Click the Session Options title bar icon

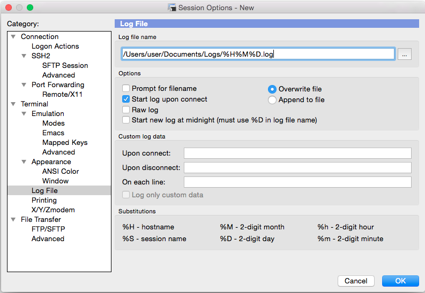172,7
